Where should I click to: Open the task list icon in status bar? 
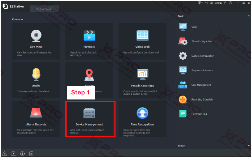[x=31, y=153]
